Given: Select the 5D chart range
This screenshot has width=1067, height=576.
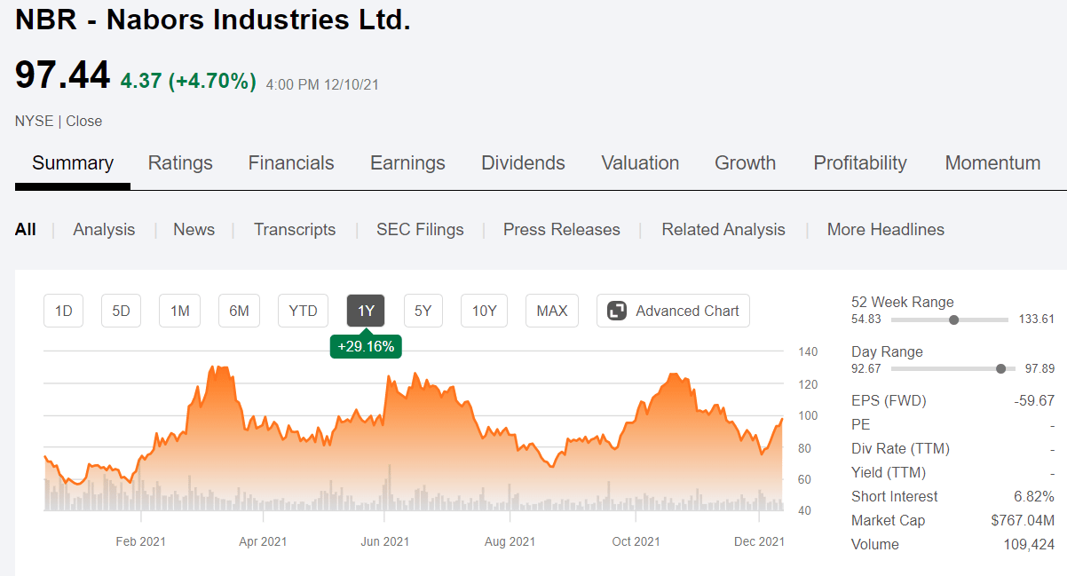Looking at the screenshot, I should click(x=121, y=311).
